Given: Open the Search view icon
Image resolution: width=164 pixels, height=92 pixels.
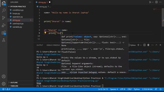Looking at the screenshot, I should 4,10.
